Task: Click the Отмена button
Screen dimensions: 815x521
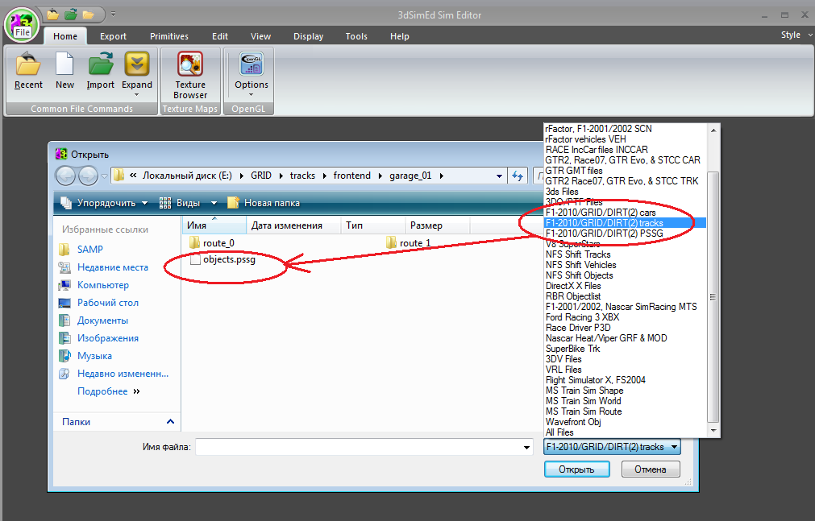Action: pyautogui.click(x=651, y=469)
